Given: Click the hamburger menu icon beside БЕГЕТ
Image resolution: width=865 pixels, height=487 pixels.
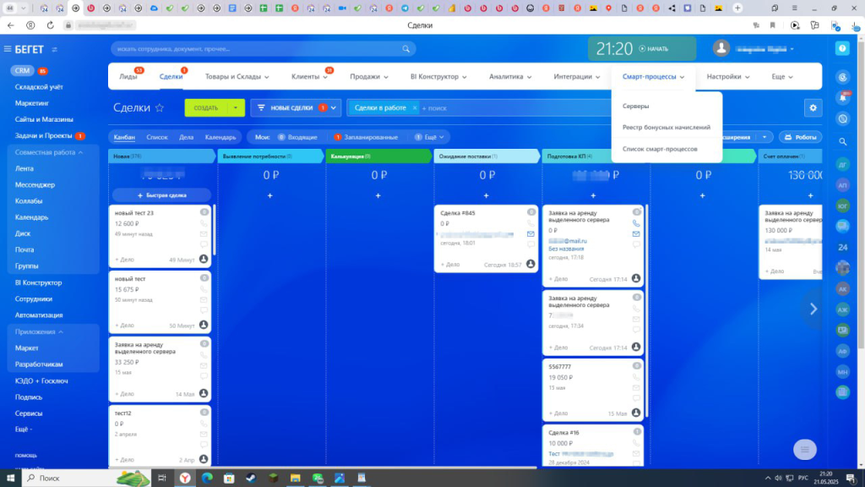Looking at the screenshot, I should (x=8, y=49).
